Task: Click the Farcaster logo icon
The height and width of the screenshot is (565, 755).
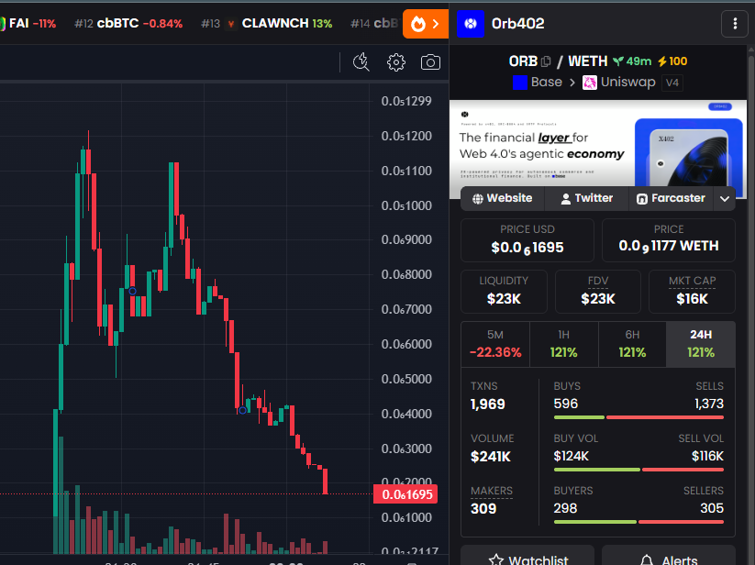Action: tap(642, 199)
